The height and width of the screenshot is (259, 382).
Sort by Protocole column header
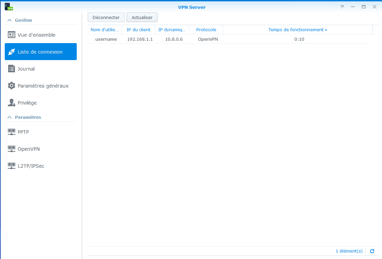point(206,30)
